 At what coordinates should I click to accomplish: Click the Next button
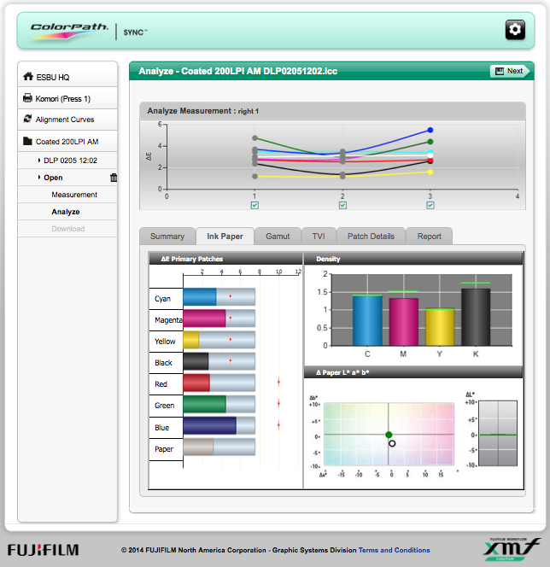point(508,71)
